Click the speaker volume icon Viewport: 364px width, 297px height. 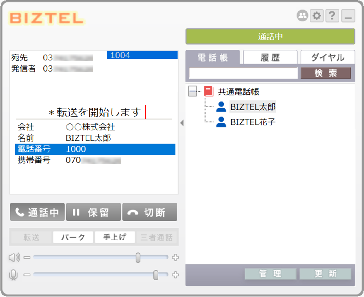(x=14, y=257)
